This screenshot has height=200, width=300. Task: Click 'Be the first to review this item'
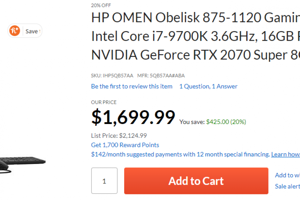(132, 86)
